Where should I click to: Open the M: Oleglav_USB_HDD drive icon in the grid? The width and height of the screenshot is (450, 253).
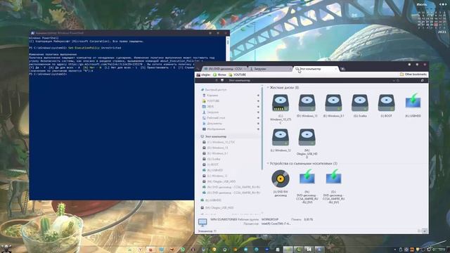(x=307, y=138)
